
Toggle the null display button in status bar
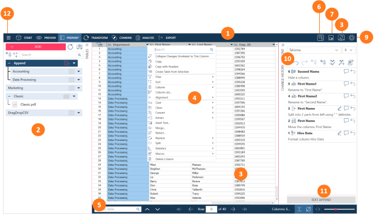tap(307, 209)
